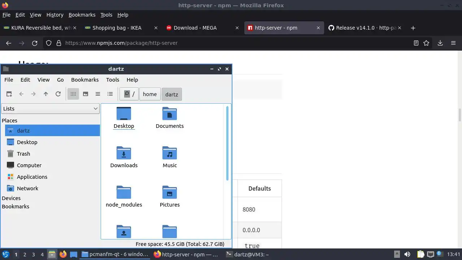Click Firefox page vertical scrollbar
The width and height of the screenshot is (462, 260).
(460, 115)
